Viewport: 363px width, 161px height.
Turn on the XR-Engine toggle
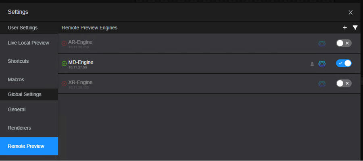(x=344, y=83)
